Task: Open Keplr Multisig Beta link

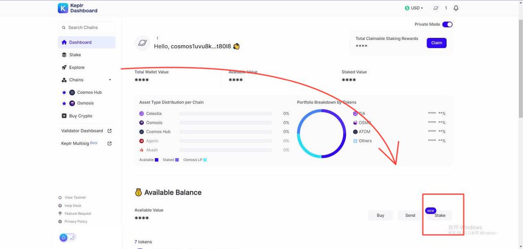Action: (79, 143)
